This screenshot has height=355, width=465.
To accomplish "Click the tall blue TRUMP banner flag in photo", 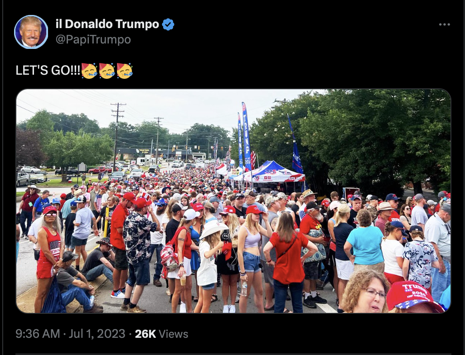I will coord(246,136).
